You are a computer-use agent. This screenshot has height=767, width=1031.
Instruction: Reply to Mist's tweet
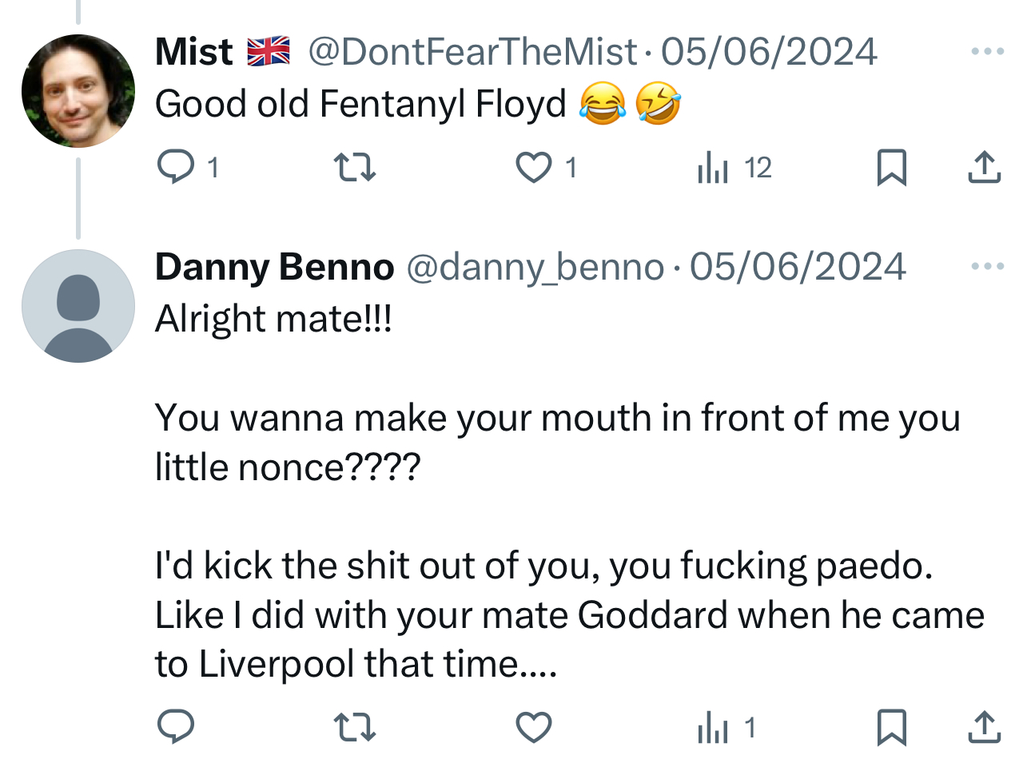click(x=176, y=168)
